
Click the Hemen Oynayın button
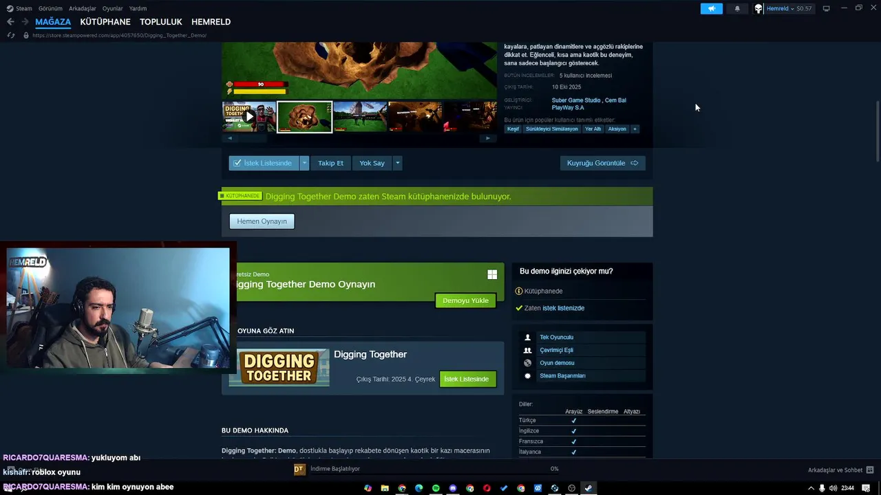click(262, 221)
